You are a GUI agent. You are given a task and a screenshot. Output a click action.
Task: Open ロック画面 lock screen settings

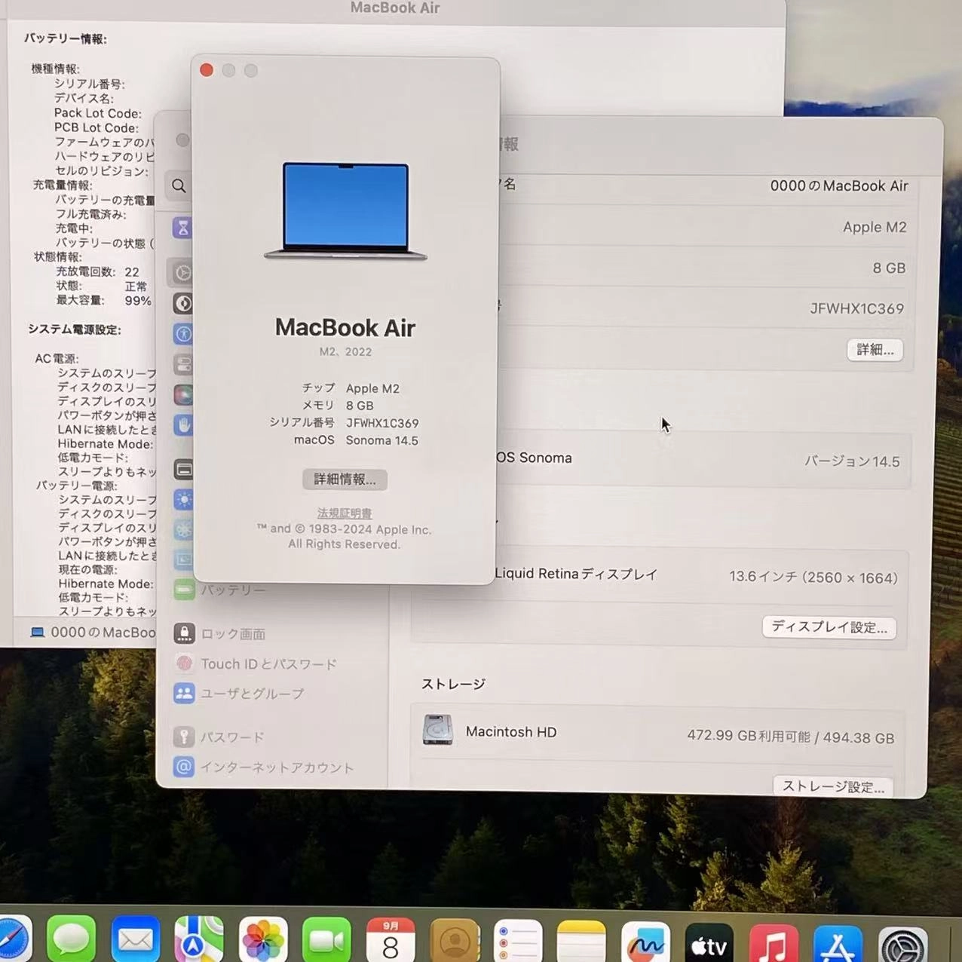(x=219, y=633)
